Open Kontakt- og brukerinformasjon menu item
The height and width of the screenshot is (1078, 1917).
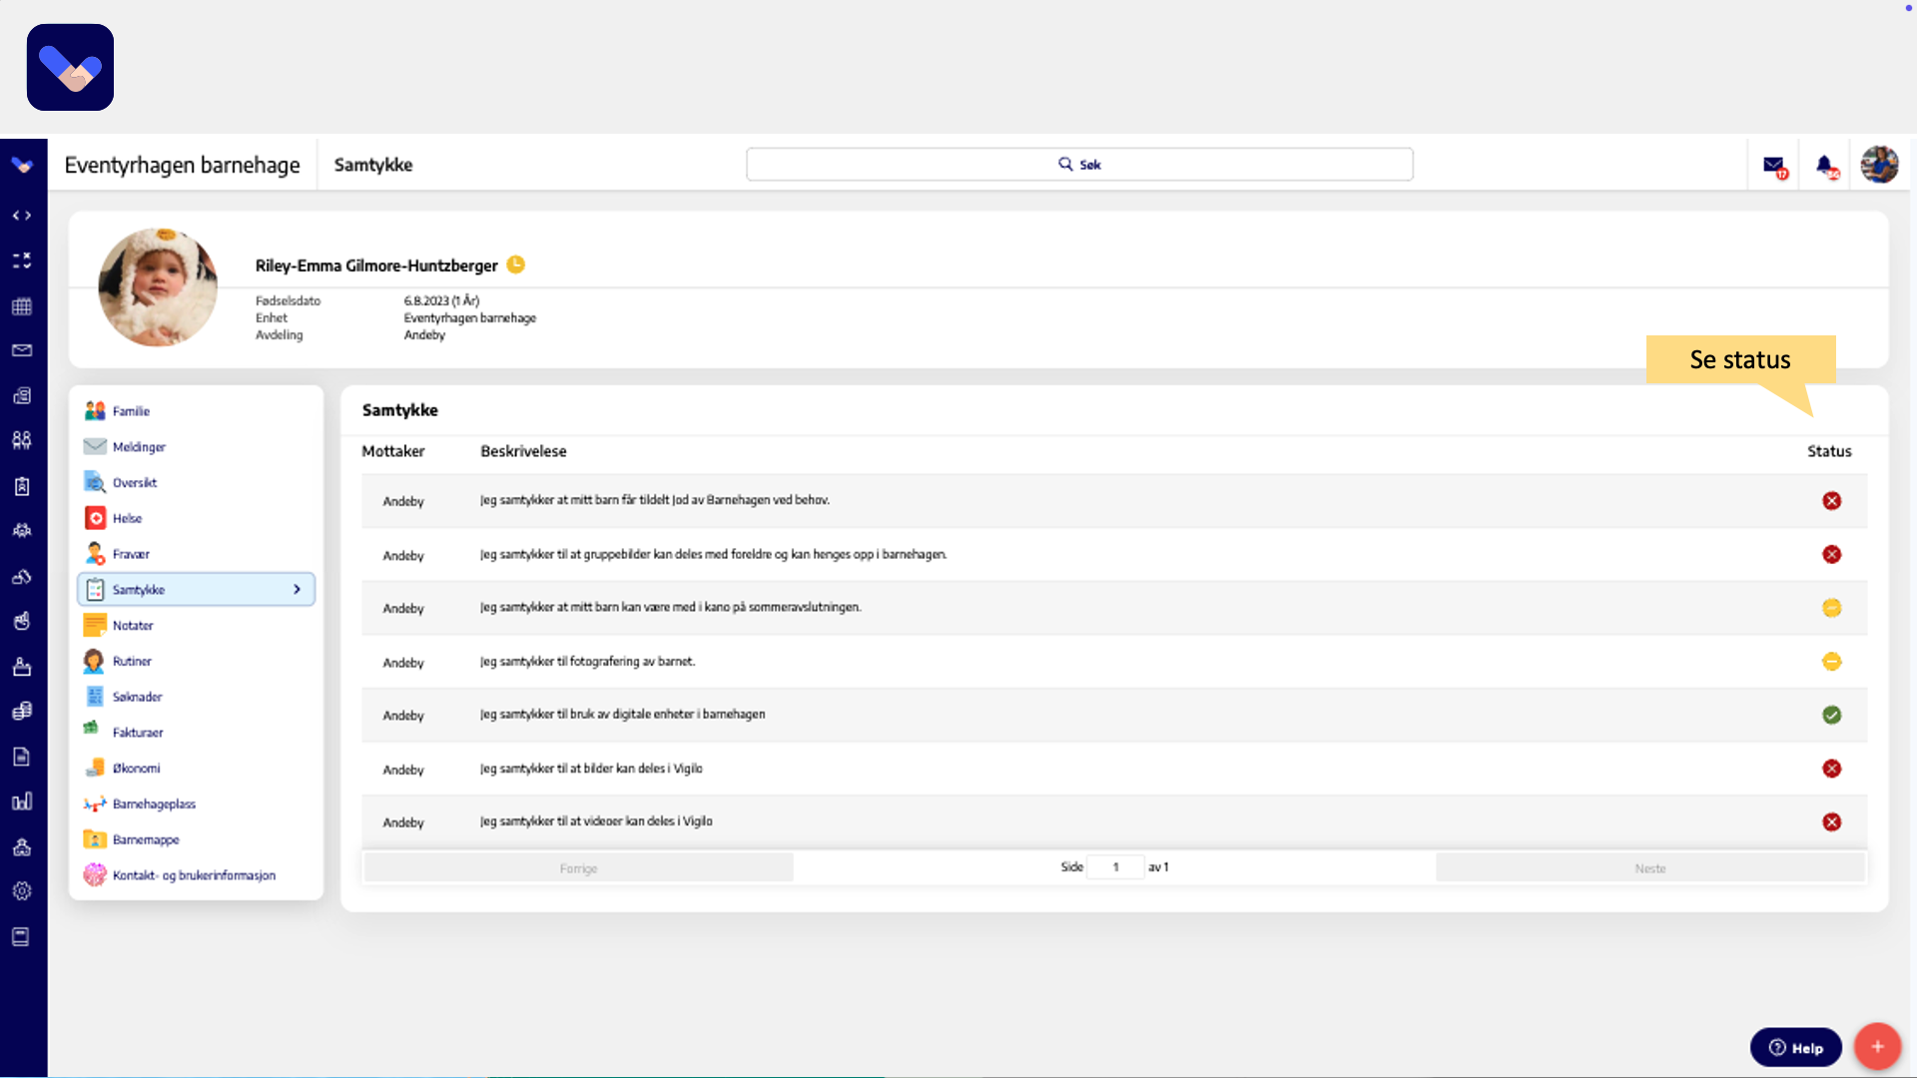(x=194, y=875)
